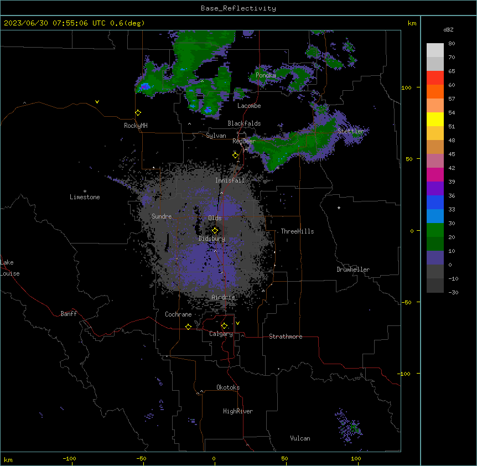Image resolution: width=477 pixels, height=466 pixels.
Task: Pick the slate purple 10 dBZ legend swatch
Action: pyautogui.click(x=435, y=258)
